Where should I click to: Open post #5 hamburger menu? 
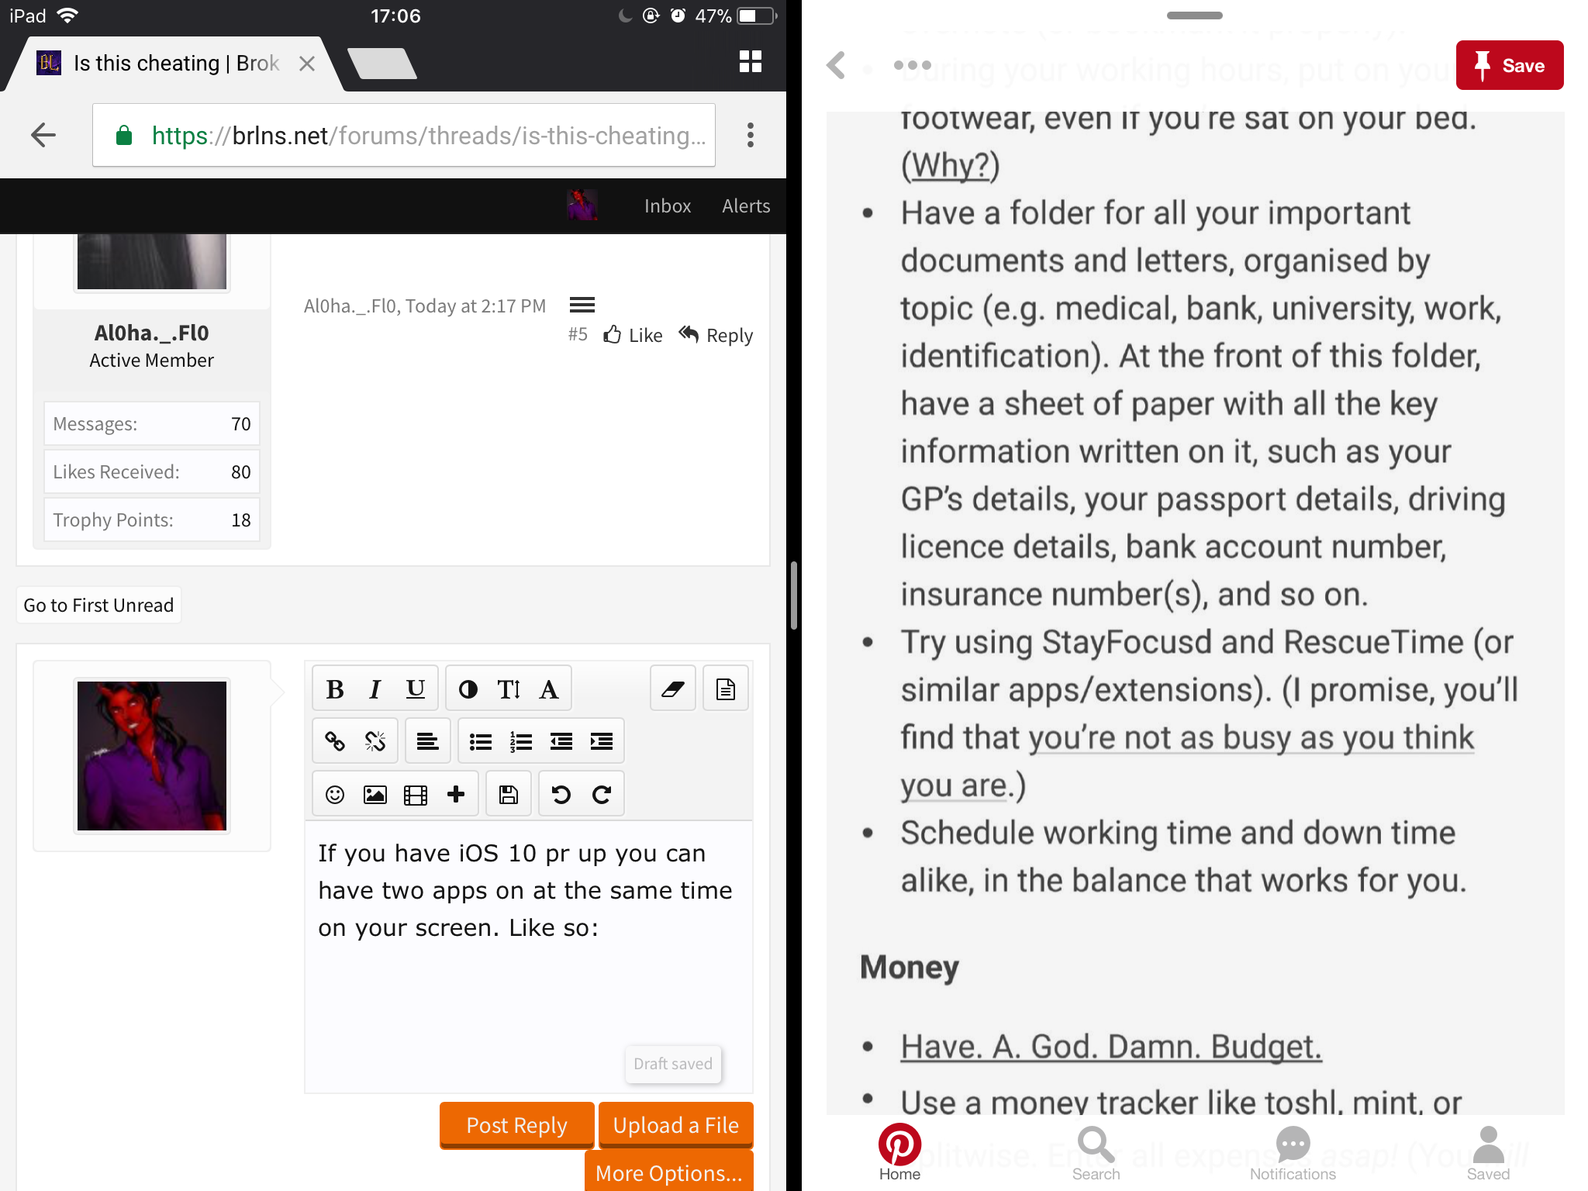(x=582, y=305)
